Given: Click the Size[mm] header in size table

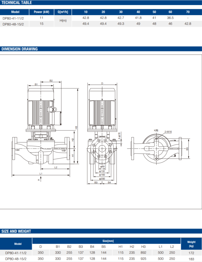Looking at the screenshot, I should pyautogui.click(x=106, y=241).
